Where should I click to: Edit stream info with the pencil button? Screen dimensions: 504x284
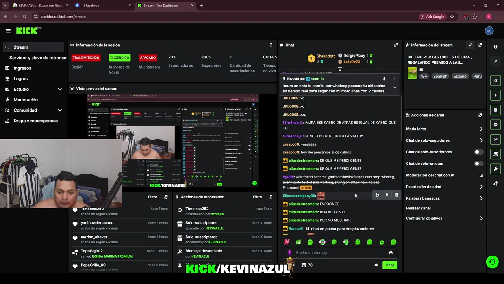click(470, 45)
